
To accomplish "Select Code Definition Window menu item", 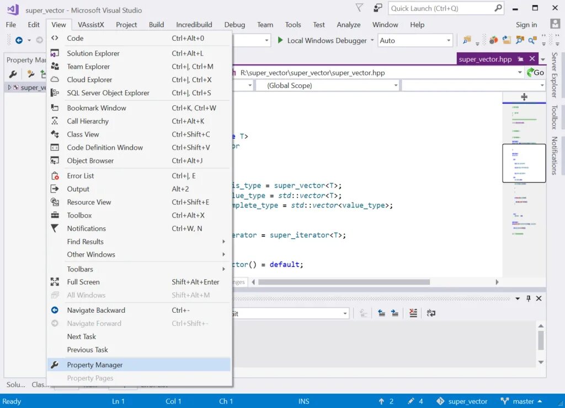I will pyautogui.click(x=138, y=148).
